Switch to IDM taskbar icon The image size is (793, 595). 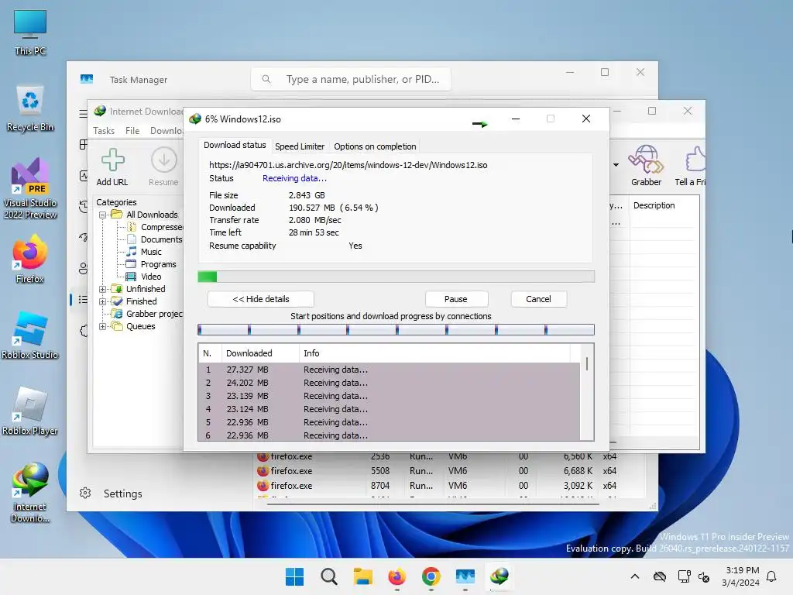[x=499, y=576]
